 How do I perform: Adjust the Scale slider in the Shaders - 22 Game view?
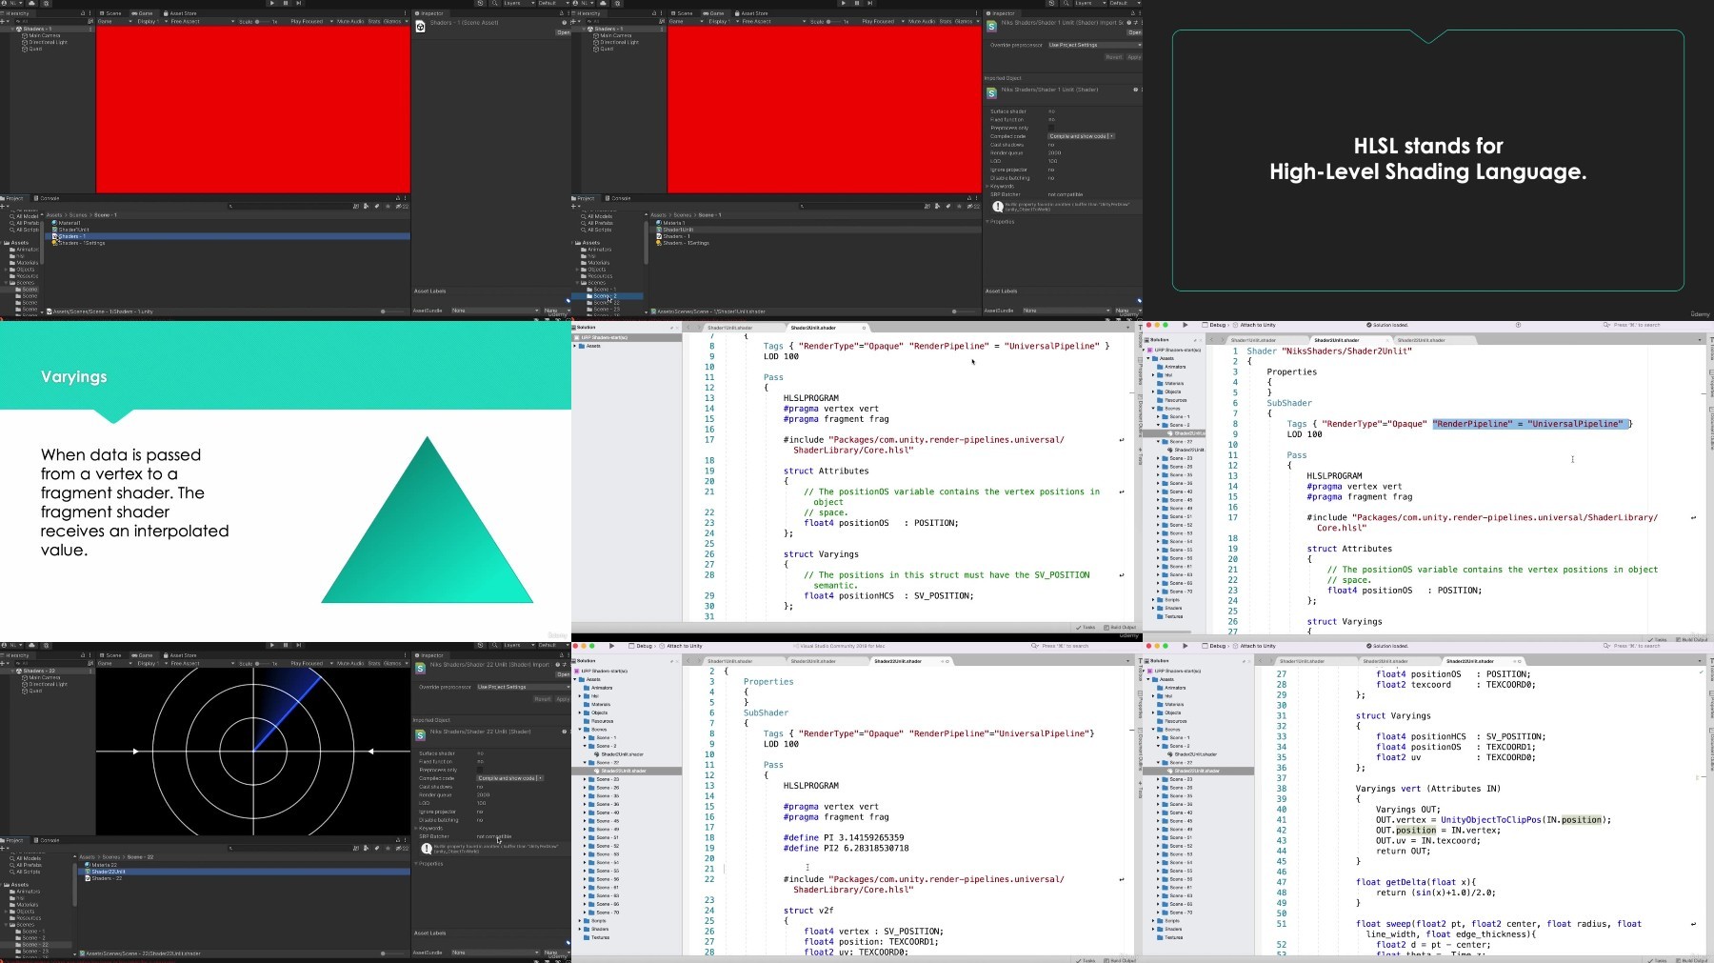pyautogui.click(x=264, y=663)
